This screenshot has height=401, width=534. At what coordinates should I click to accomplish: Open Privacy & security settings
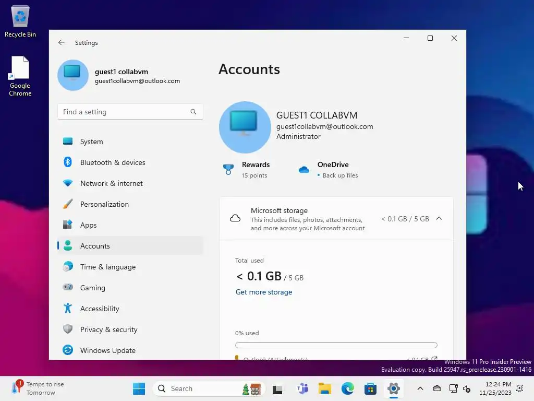[130, 329]
